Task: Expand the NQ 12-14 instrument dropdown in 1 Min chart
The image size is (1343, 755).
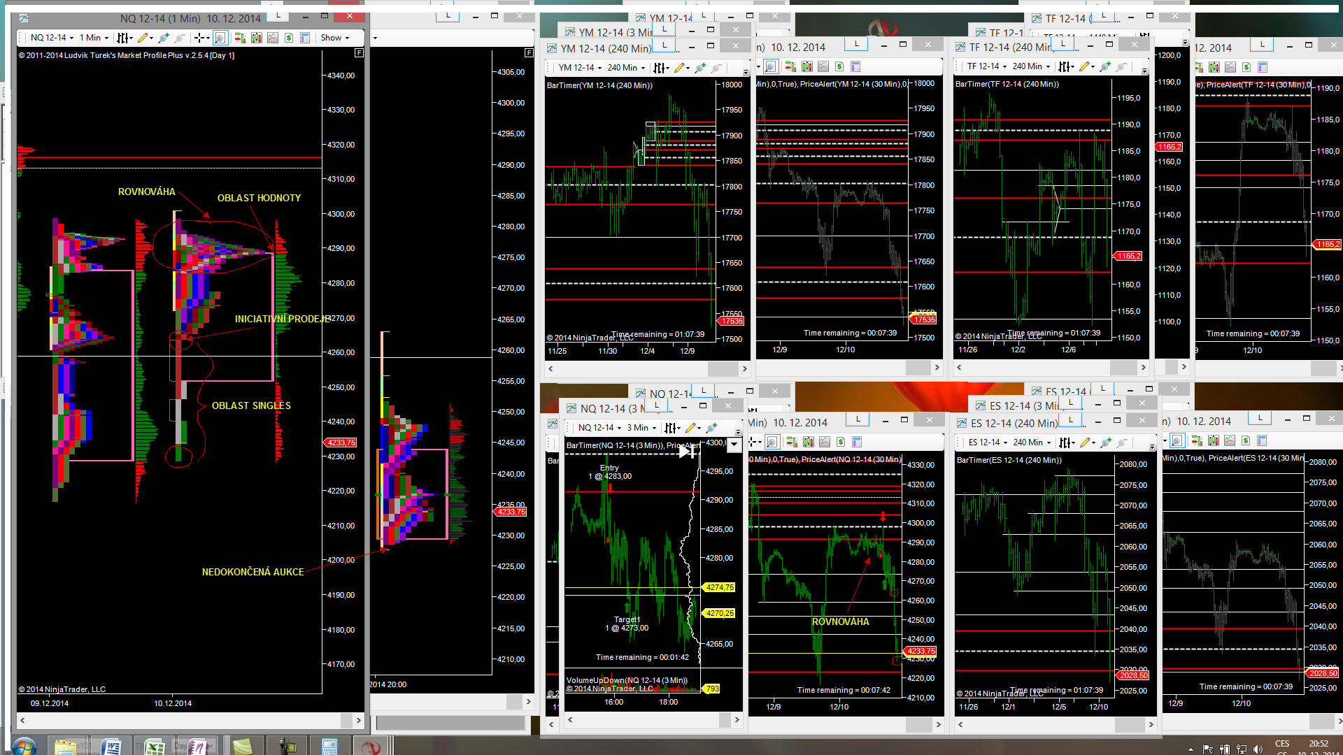Action: click(52, 38)
